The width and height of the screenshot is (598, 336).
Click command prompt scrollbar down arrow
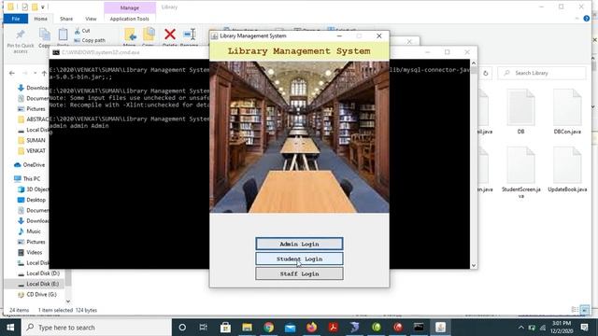pos(474,265)
